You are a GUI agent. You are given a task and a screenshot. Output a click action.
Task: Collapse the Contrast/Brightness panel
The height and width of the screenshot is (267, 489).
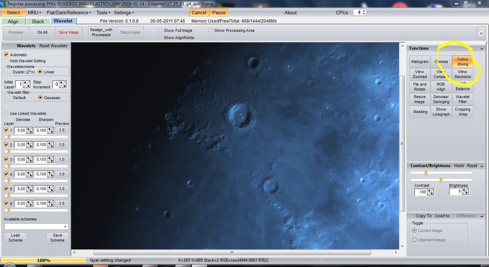click(x=482, y=166)
